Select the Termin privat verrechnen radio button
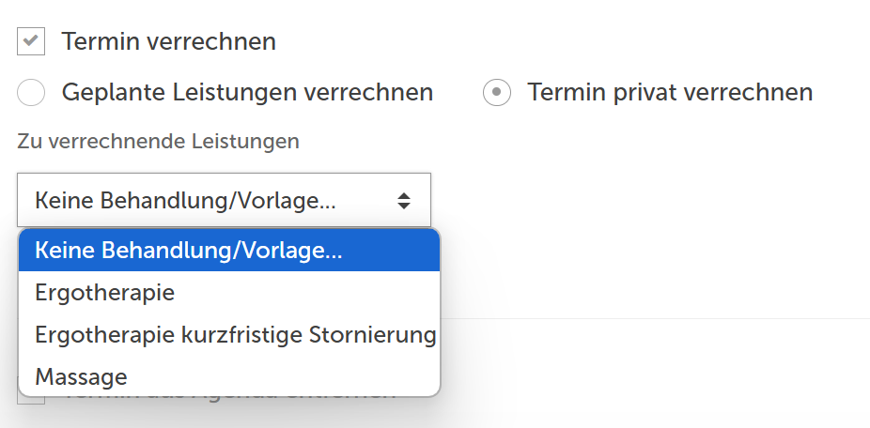Screen dimensions: 870x428 tap(497, 92)
